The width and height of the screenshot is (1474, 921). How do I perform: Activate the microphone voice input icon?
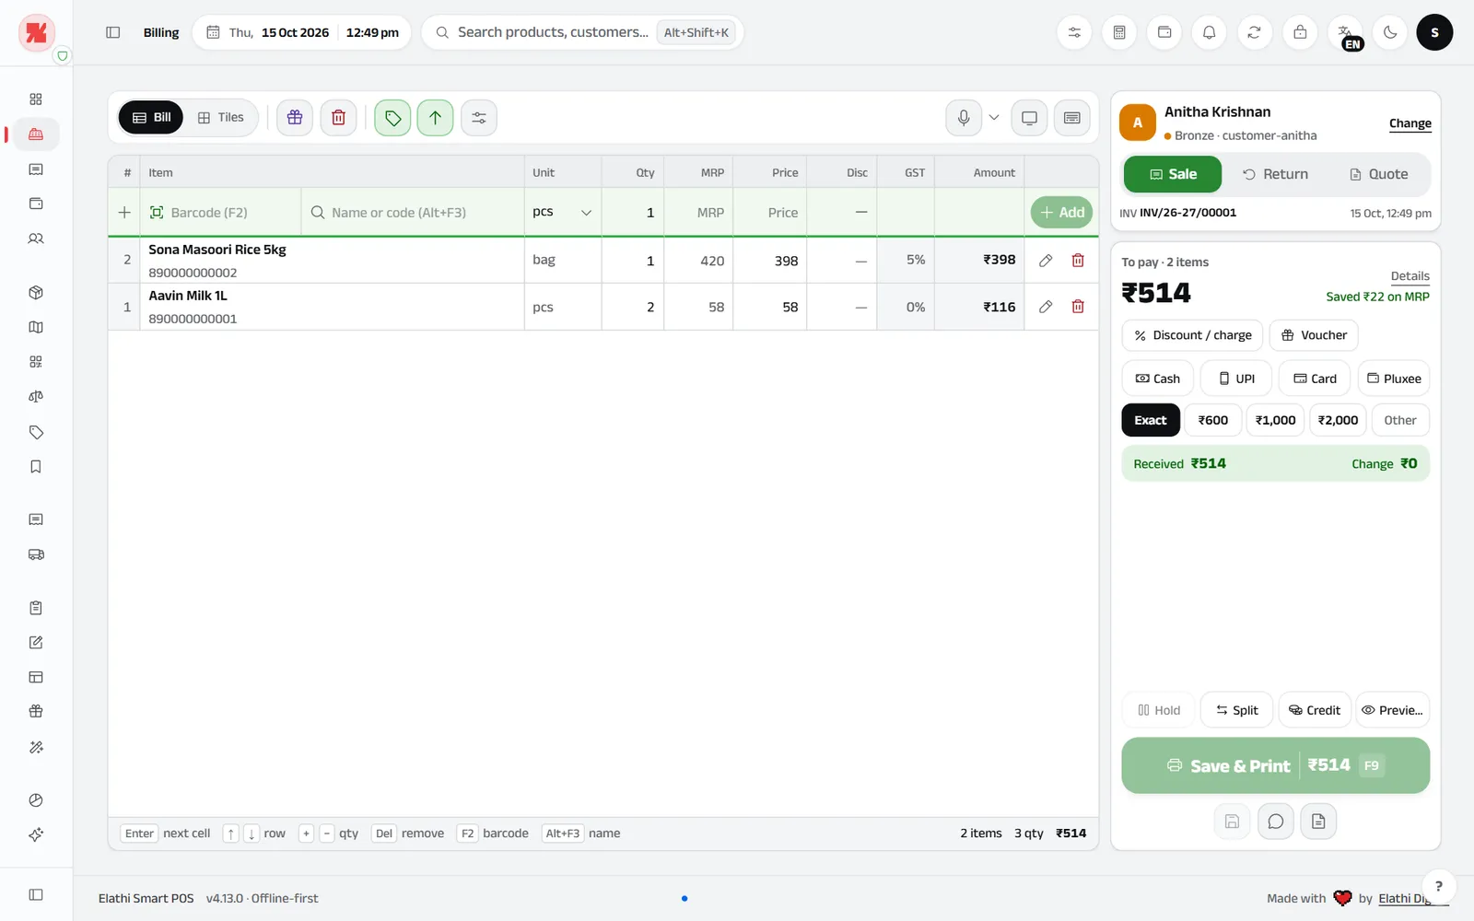click(964, 118)
